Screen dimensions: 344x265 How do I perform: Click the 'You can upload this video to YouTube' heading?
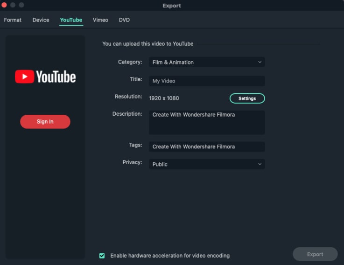point(148,44)
